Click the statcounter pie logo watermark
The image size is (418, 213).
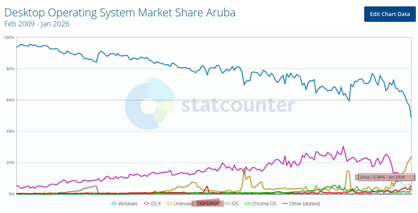(149, 104)
